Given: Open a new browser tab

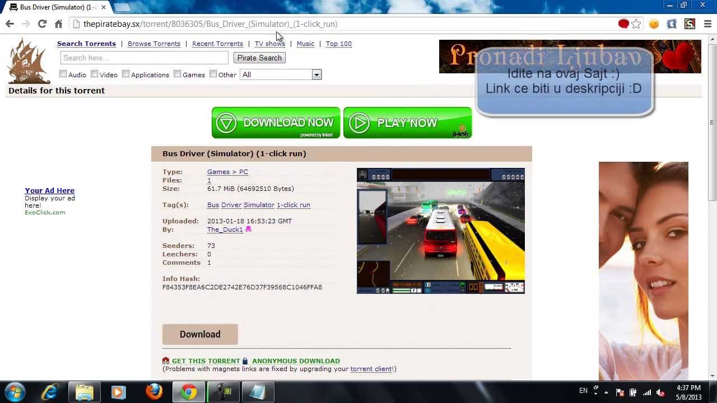Looking at the screenshot, I should tap(122, 7).
